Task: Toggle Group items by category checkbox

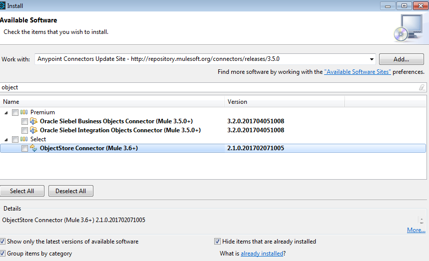Action: tap(3, 254)
